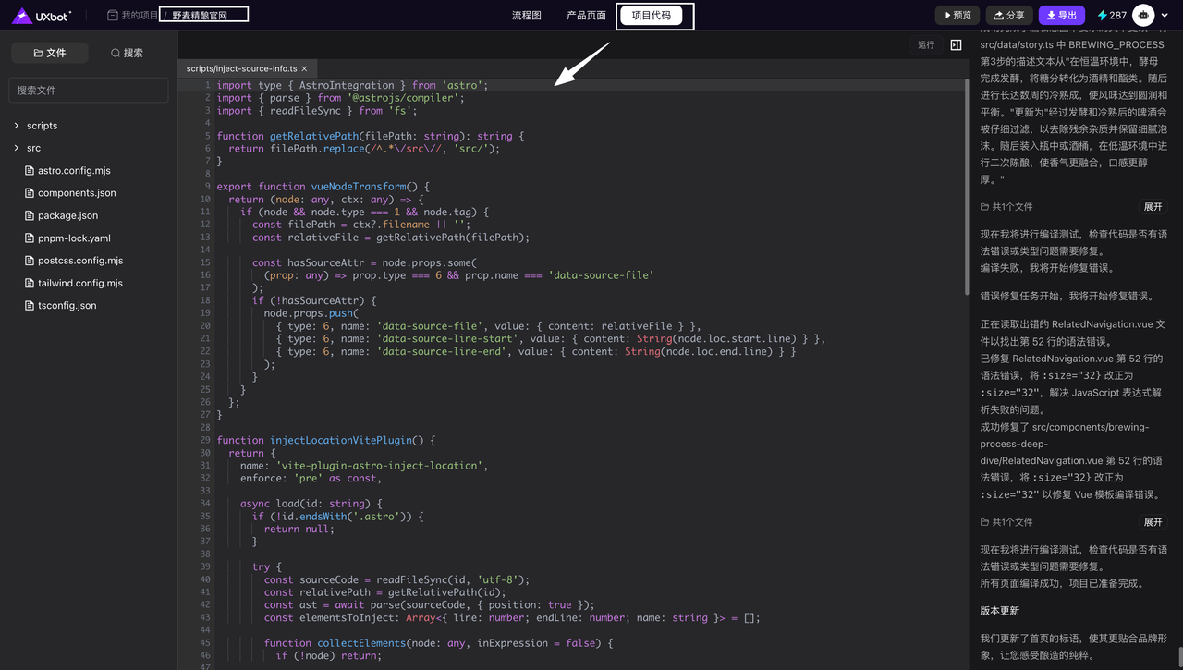The image size is (1183, 670).
Task: Open the tailwind.config.mjs file
Action: (79, 283)
